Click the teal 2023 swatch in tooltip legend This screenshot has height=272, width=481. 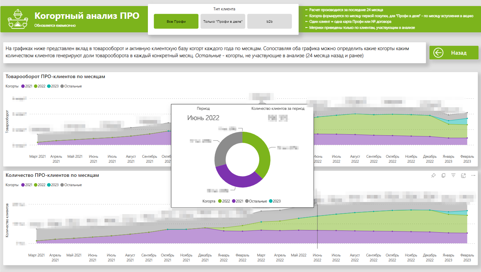tap(271, 201)
